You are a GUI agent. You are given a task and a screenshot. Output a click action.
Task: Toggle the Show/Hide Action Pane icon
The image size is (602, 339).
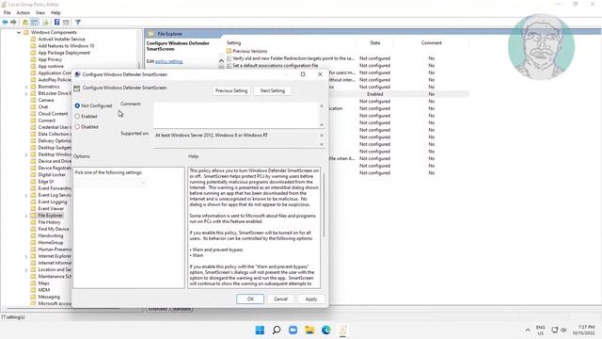pos(66,23)
